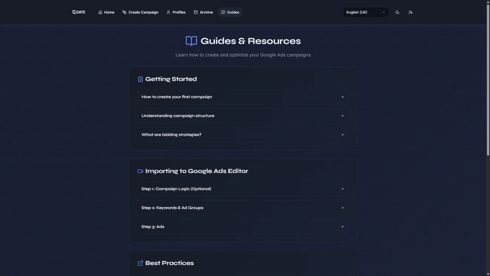
Task: Expand Step 2: Keywords & Ad Groups
Action: pos(243,208)
